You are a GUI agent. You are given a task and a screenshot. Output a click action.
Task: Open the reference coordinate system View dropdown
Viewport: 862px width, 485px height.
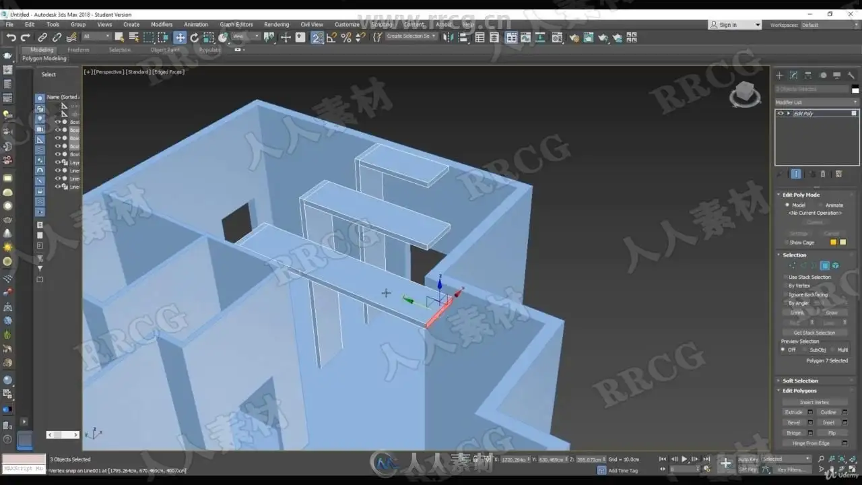246,36
